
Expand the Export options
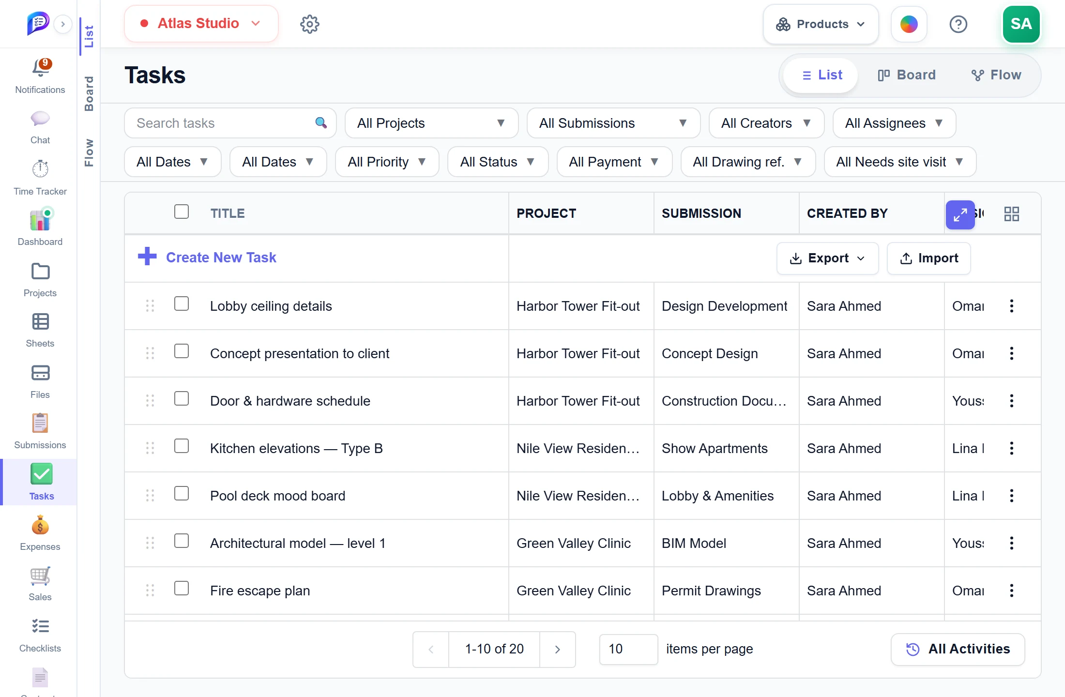click(827, 258)
